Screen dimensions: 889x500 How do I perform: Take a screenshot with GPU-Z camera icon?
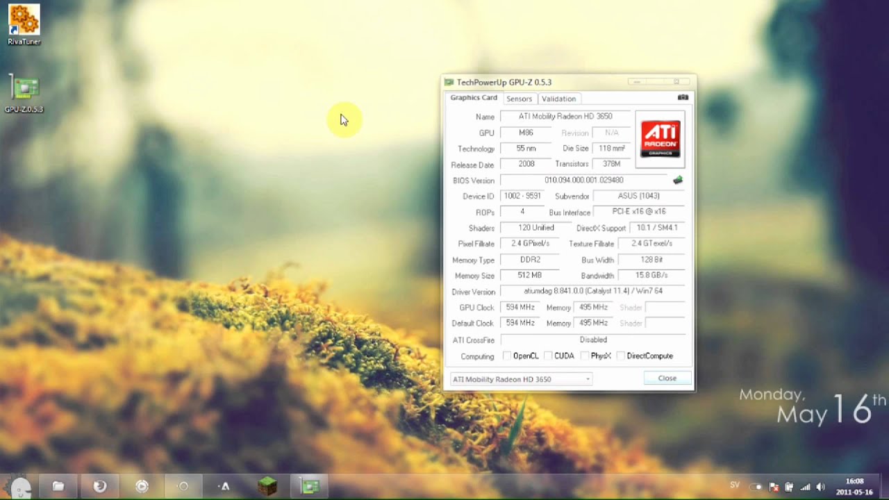pos(683,98)
